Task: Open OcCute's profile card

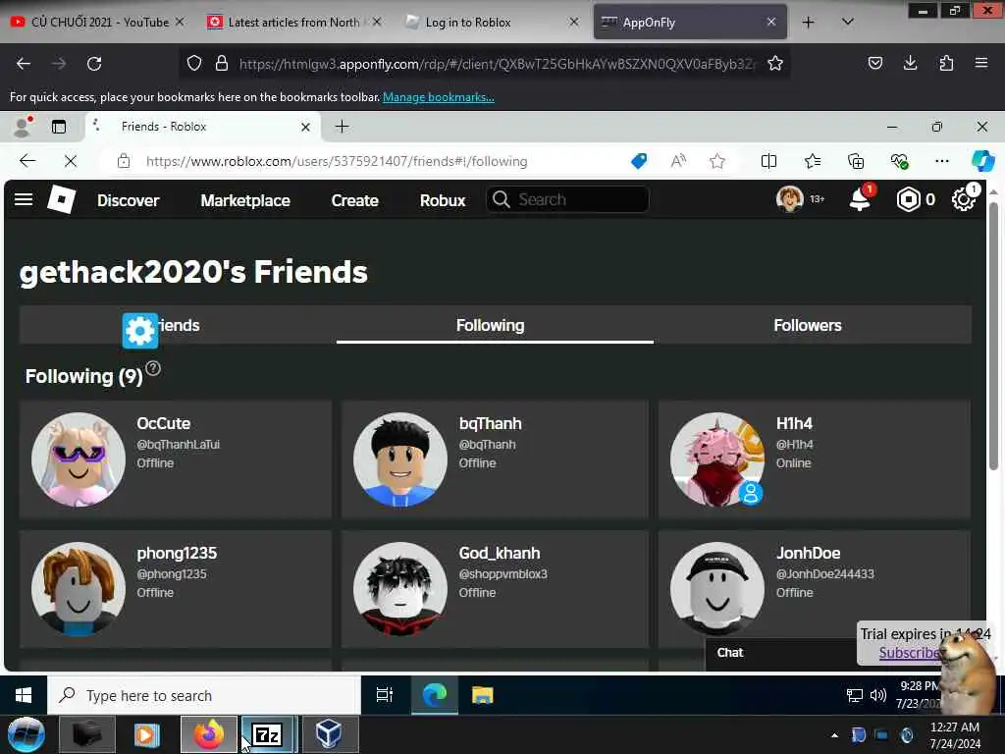Action: 176,459
